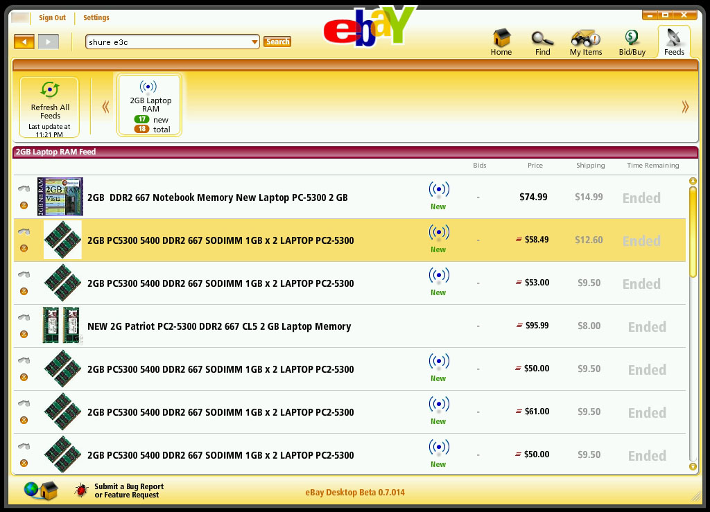Open the thumbnail of the $53.00 listing
The height and width of the screenshot is (512, 710).
(62, 283)
